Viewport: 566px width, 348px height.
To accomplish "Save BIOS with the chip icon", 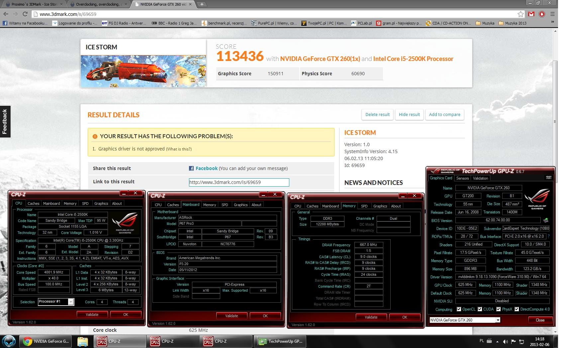I will (x=546, y=220).
